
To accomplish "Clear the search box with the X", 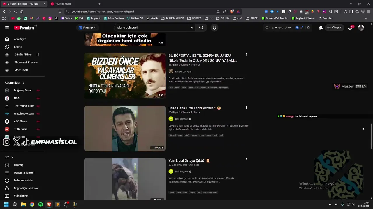I will [192, 28].
